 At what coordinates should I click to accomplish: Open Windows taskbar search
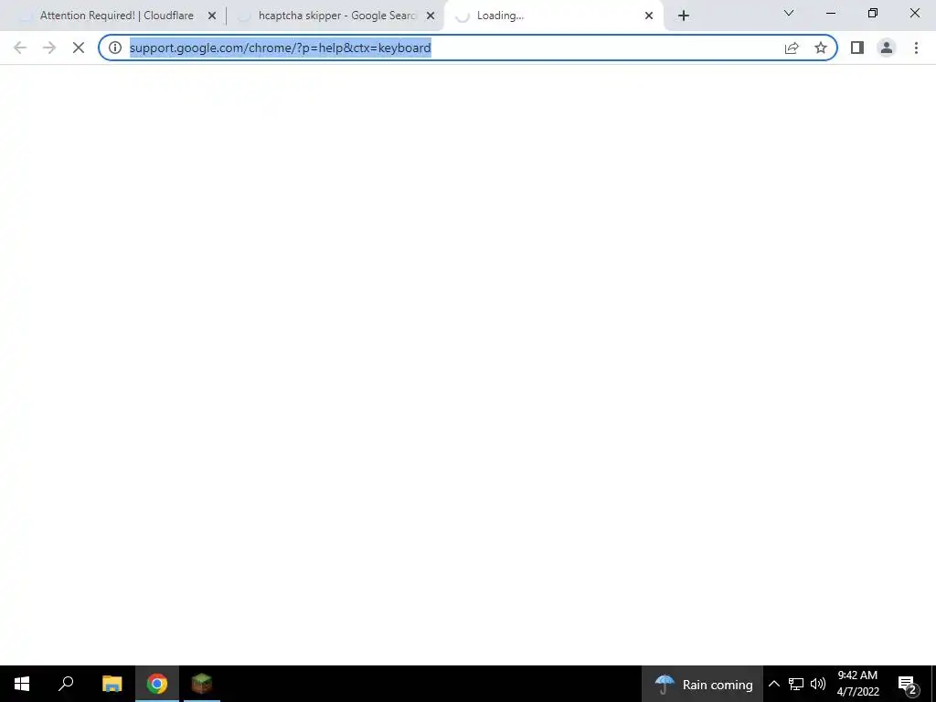(x=66, y=684)
